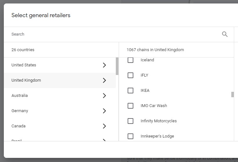Pick Germany in the country list
The height and width of the screenshot is (162, 238).
click(x=20, y=111)
